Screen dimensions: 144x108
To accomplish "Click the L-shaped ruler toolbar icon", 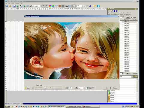I will tap(73, 6).
